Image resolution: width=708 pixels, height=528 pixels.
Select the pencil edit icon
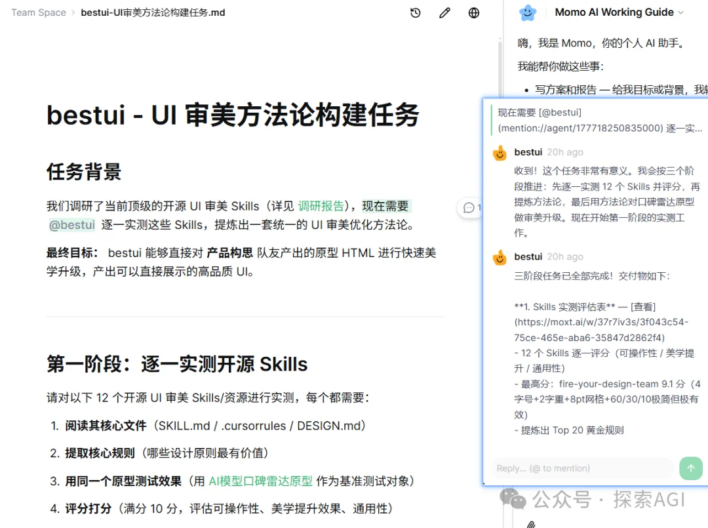tap(444, 12)
